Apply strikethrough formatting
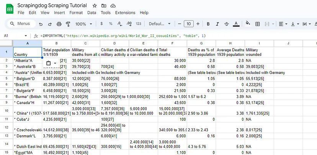 (227, 24)
